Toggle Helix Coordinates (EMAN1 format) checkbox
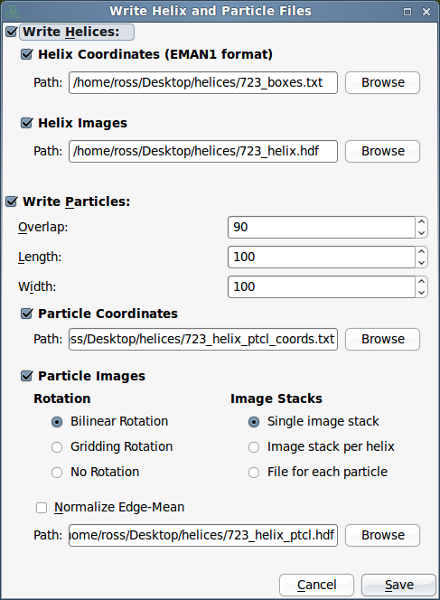This screenshot has width=440, height=600. click(x=26, y=54)
